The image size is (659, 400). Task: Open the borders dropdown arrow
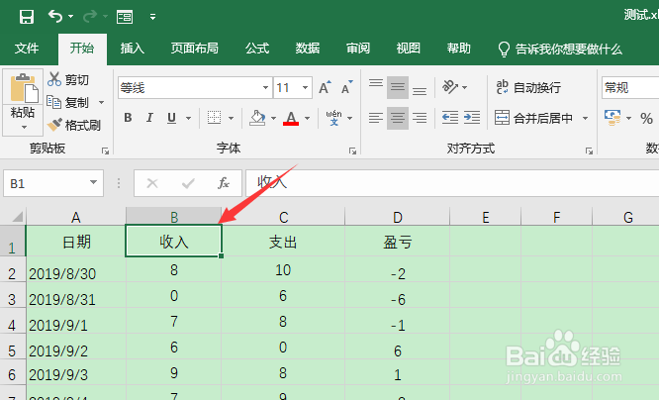[x=231, y=118]
